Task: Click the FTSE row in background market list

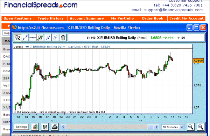Action: 6,64
